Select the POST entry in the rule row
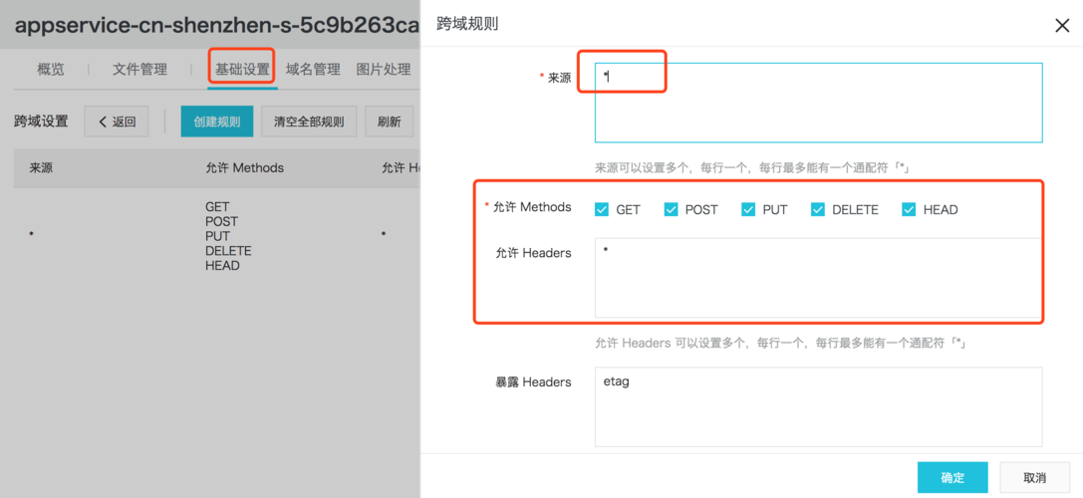Viewport: 1083px width, 498px height. pos(221,222)
